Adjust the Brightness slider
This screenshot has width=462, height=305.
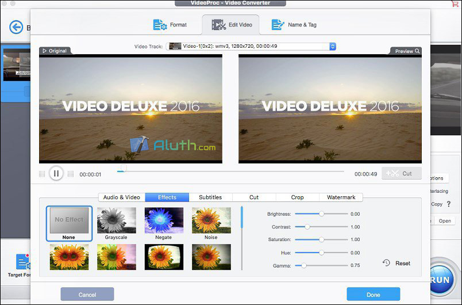(x=321, y=214)
